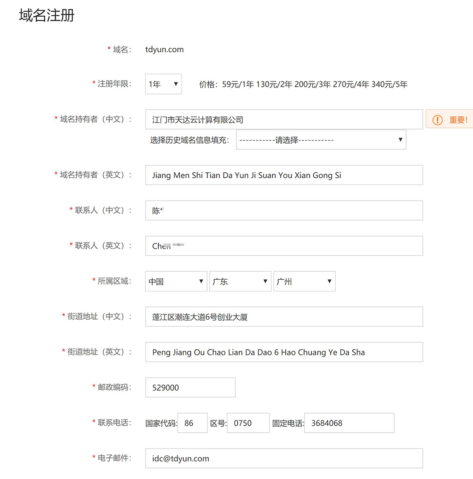473x479 pixels.
Task: Click the 联系人（英文） input field
Action: click(x=284, y=246)
